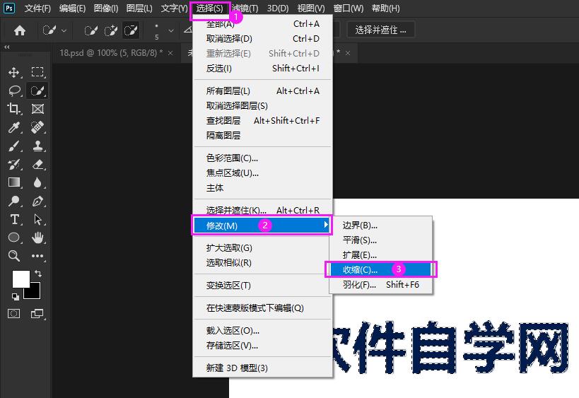Choose Feather (羽化) in Modify submenu
Image resolution: width=579 pixels, height=398 pixels.
click(x=381, y=285)
